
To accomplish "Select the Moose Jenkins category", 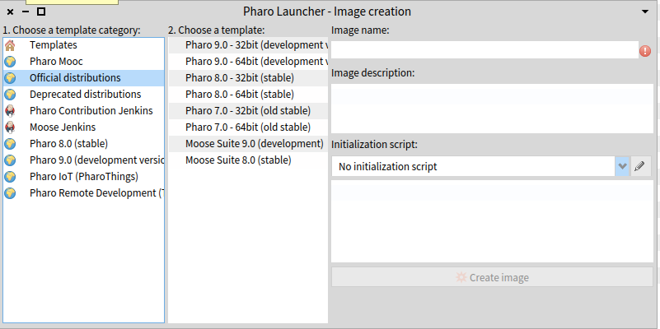I will click(x=83, y=127).
